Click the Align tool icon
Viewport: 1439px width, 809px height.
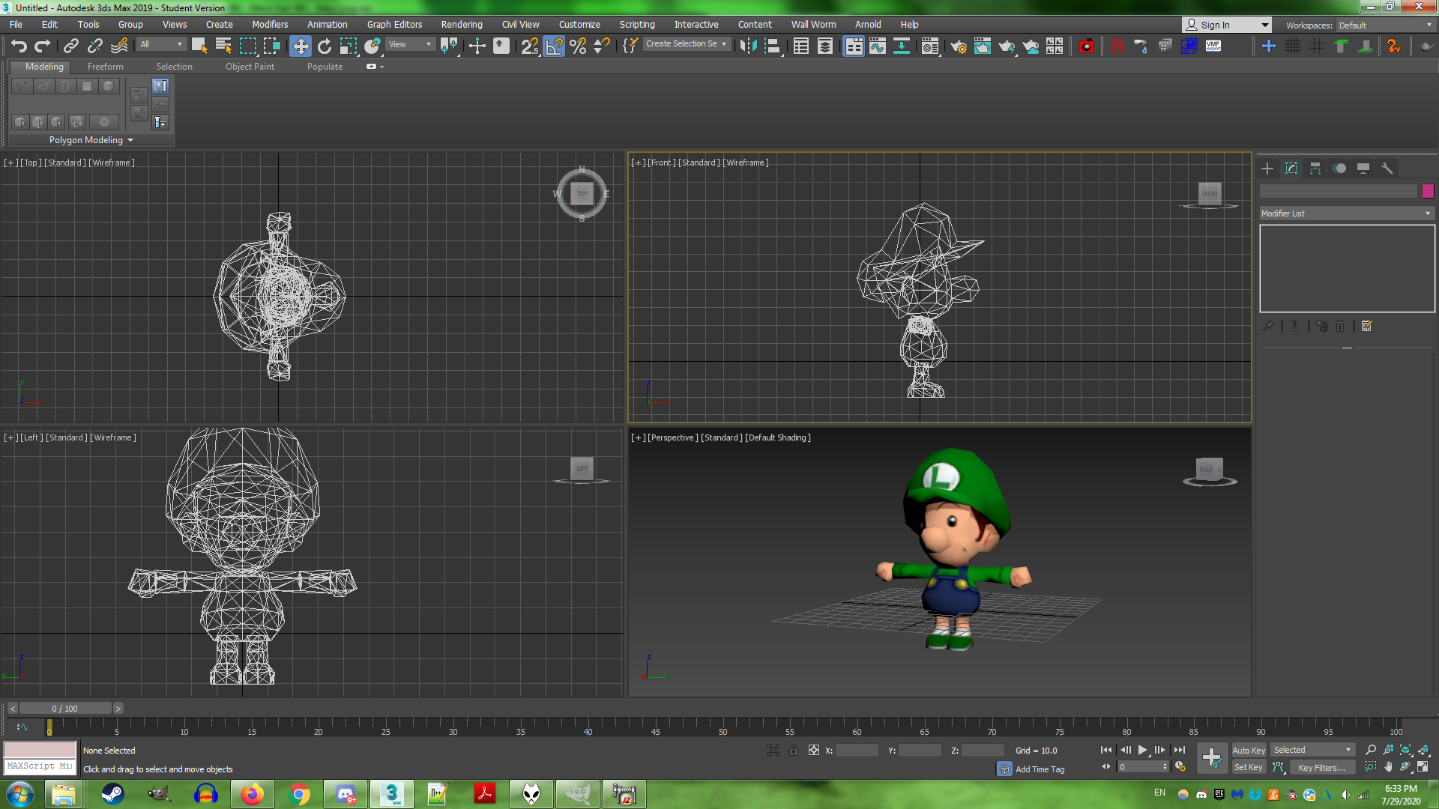point(773,46)
